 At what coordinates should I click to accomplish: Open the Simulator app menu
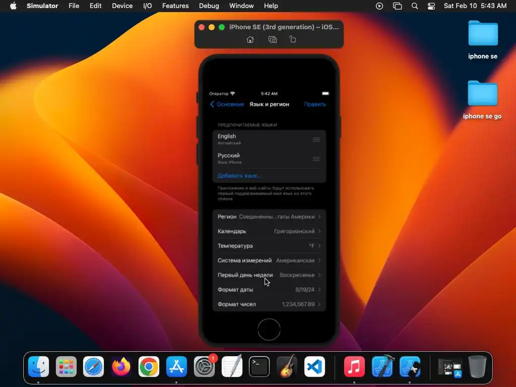42,6
